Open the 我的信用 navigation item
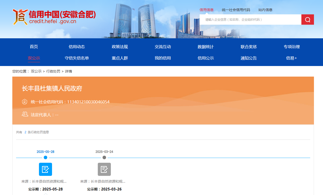The width and height of the screenshot is (323, 195). click(x=163, y=58)
